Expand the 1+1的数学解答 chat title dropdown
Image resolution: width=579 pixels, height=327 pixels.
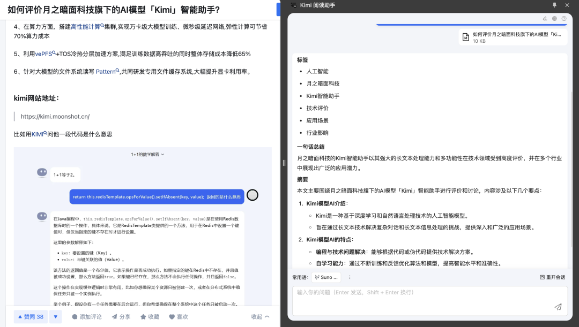click(x=147, y=155)
